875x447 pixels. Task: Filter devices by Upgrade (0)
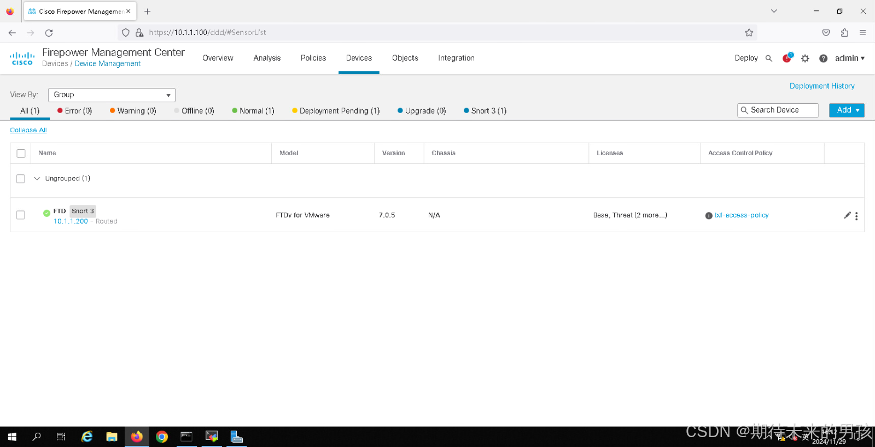point(422,111)
